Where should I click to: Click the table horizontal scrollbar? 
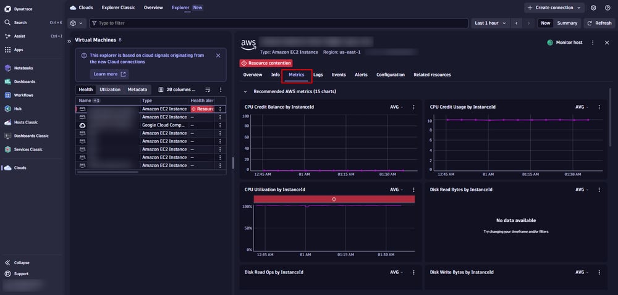(x=108, y=172)
